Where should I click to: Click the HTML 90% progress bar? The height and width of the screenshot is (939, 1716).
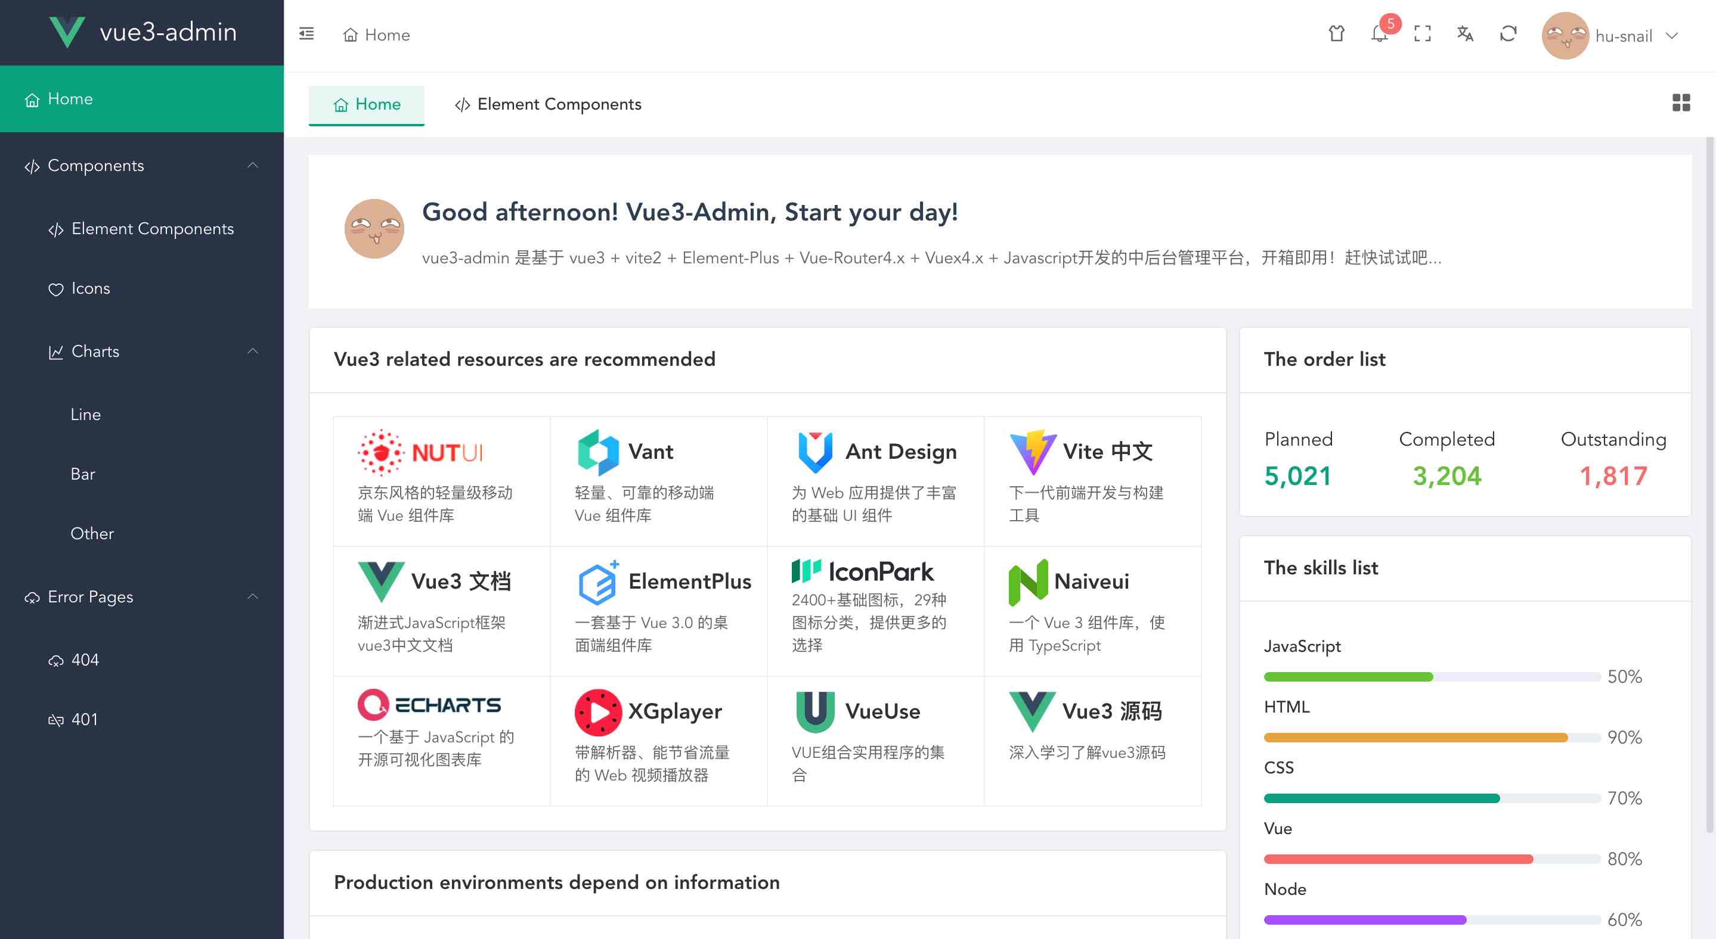1431,738
